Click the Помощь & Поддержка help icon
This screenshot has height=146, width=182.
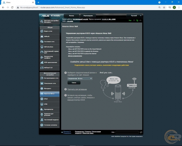pos(62,132)
